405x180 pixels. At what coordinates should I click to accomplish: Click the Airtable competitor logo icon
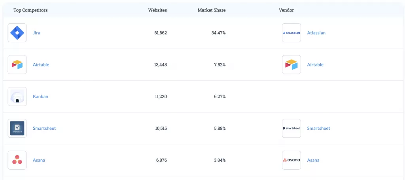click(17, 64)
